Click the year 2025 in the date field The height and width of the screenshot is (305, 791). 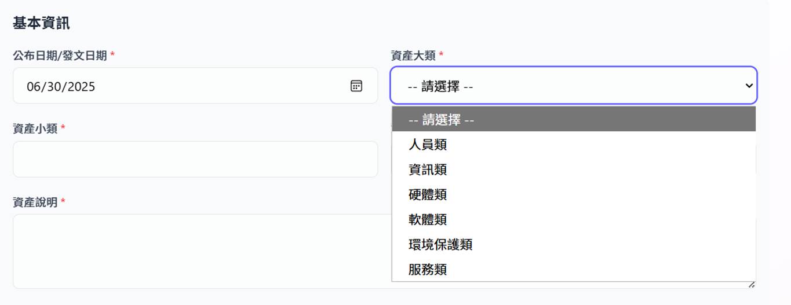[x=80, y=87]
